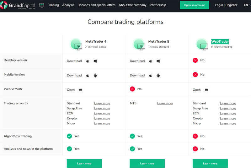Open Learn more for MetaTrader 4 Swap Free account
251x168 pixels.
(x=102, y=108)
